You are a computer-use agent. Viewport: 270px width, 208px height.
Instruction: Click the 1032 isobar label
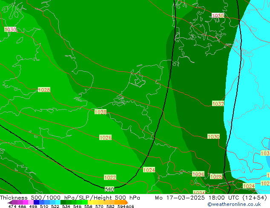tap(218, 104)
